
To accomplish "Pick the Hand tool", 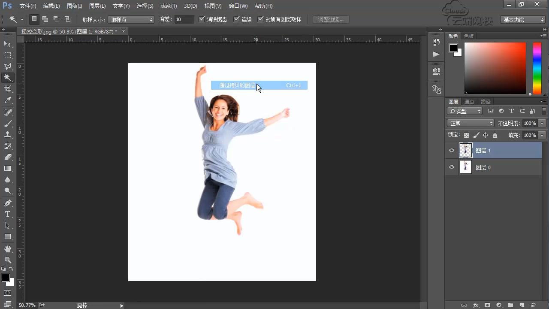I will [8, 249].
